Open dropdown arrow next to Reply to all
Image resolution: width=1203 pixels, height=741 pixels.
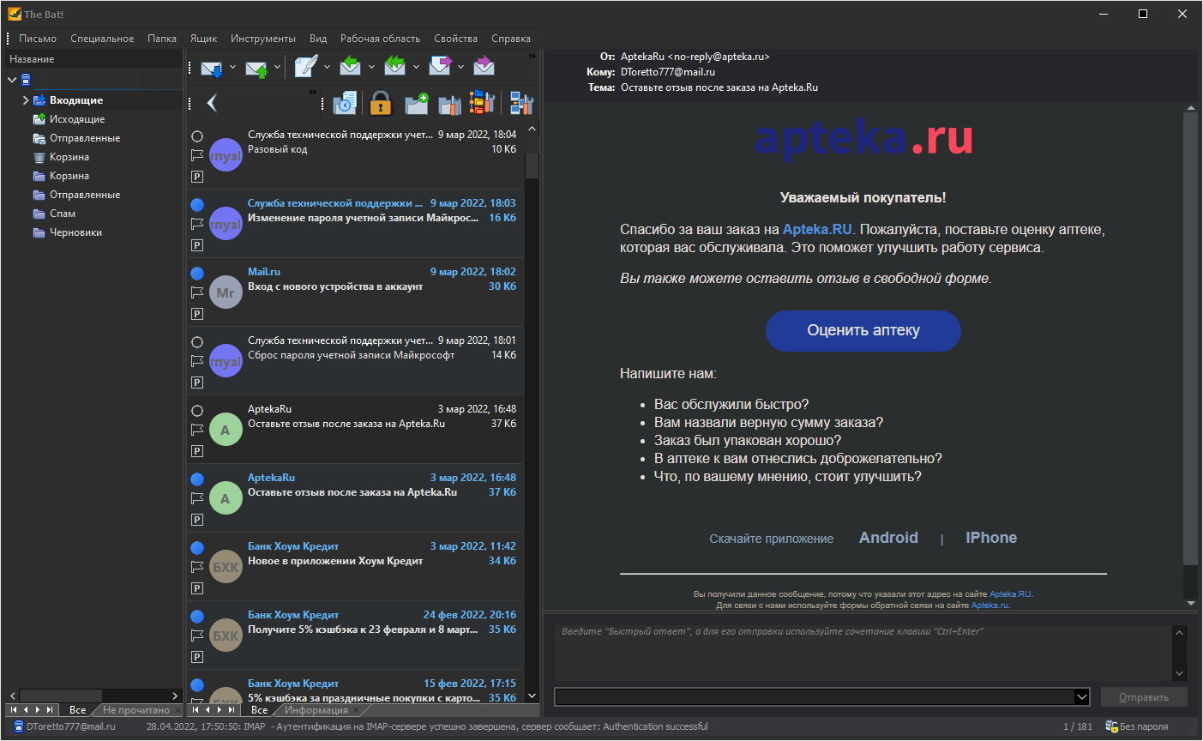(416, 67)
